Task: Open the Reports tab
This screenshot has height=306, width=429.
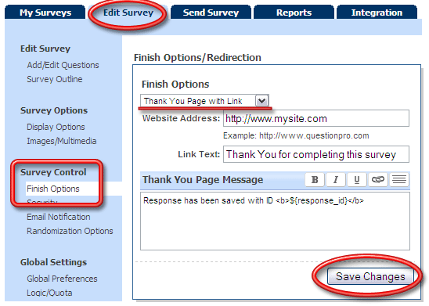Action: [x=294, y=13]
